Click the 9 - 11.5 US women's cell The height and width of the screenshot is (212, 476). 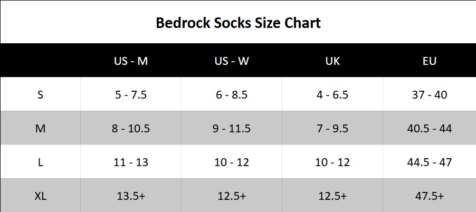click(231, 129)
